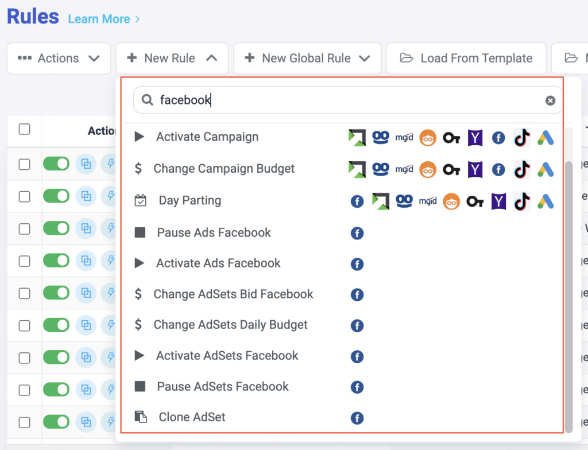Collapse the New Rule dropdown
The image size is (588, 450).
[x=172, y=58]
